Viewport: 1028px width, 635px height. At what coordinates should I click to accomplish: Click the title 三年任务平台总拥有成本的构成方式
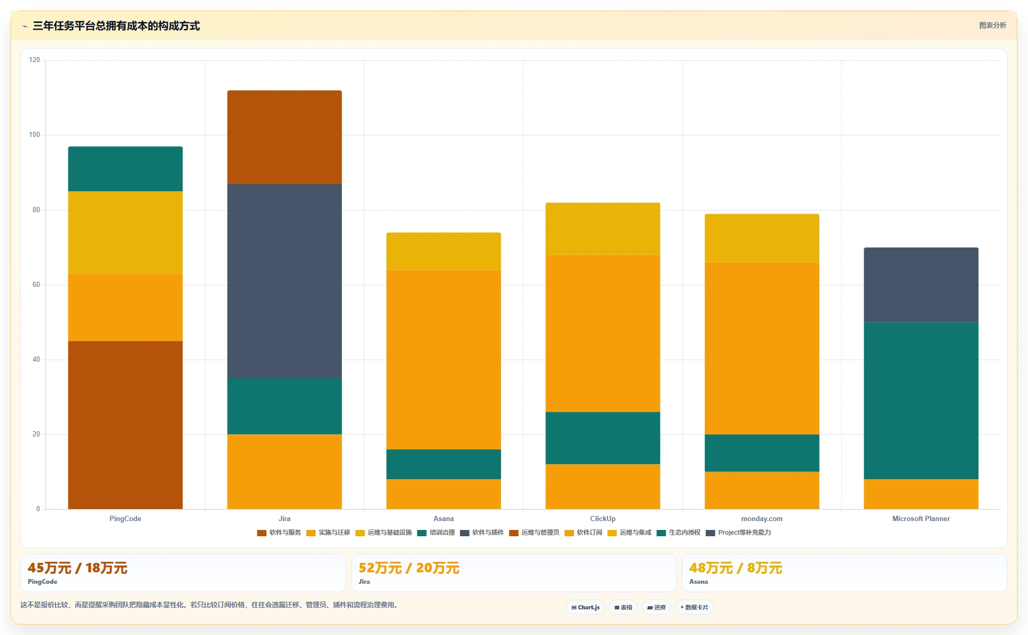coord(116,26)
